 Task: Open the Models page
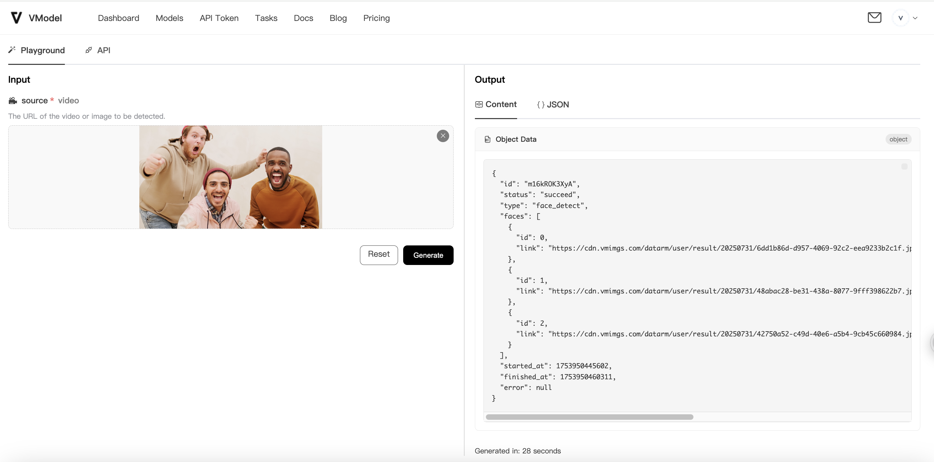[x=169, y=18]
